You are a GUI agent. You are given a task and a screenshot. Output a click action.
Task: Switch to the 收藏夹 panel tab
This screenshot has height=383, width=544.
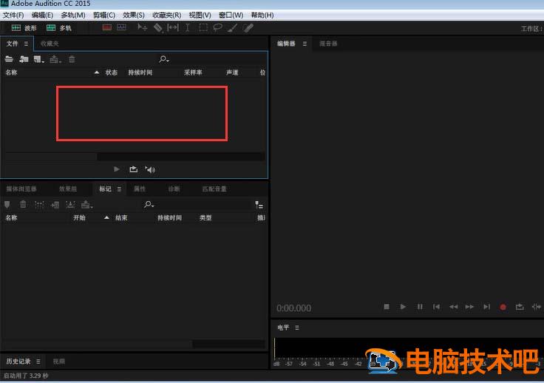50,44
